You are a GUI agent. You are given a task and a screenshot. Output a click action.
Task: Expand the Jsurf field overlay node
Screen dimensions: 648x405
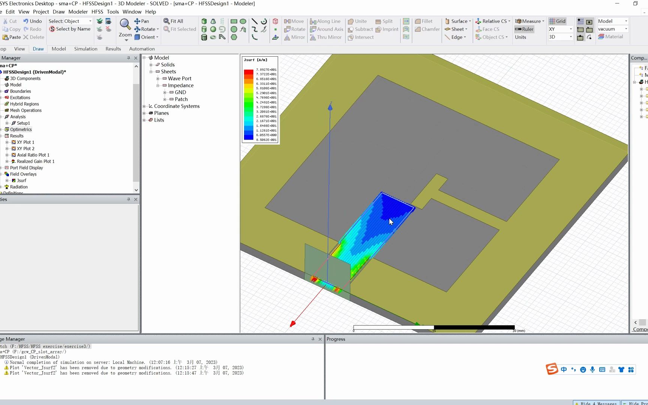(x=7, y=181)
